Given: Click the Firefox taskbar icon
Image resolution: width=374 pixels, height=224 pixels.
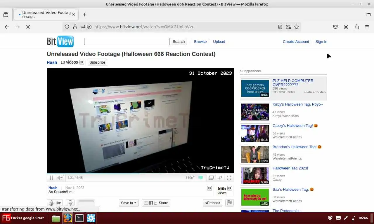Looking at the screenshot, I should pyautogui.click(x=68, y=218).
